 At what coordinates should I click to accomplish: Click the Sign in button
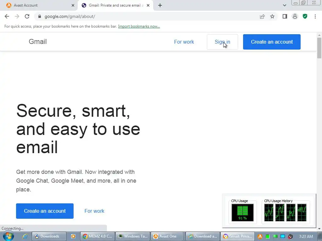[x=222, y=42]
